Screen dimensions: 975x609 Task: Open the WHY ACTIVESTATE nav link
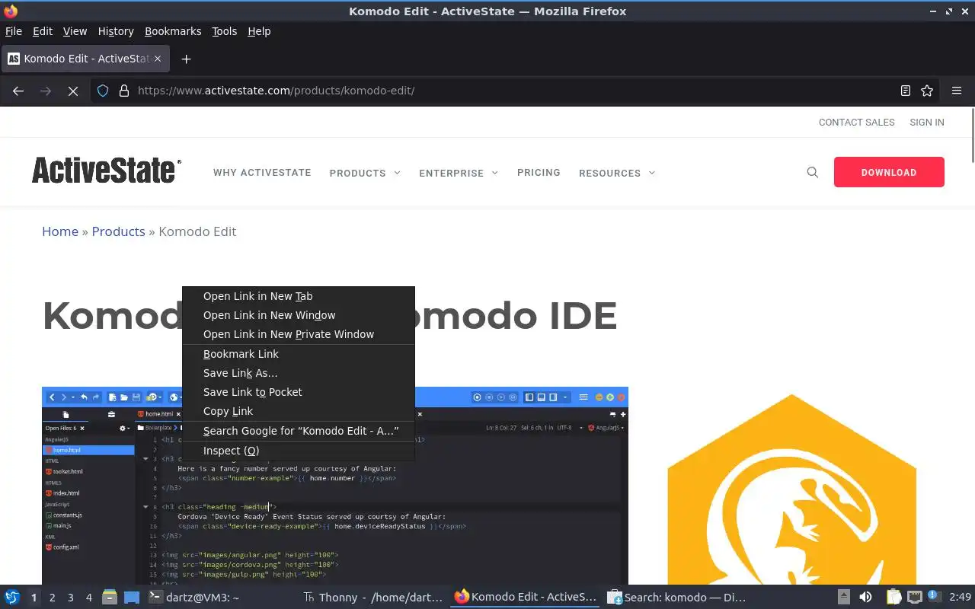click(262, 173)
